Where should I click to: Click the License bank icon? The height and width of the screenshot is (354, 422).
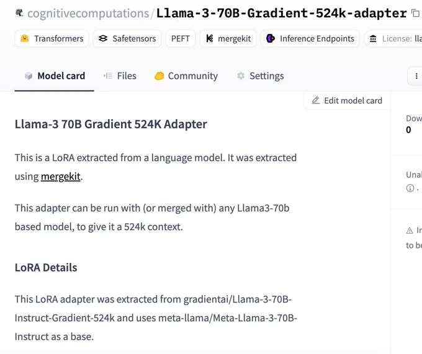pyautogui.click(x=373, y=38)
